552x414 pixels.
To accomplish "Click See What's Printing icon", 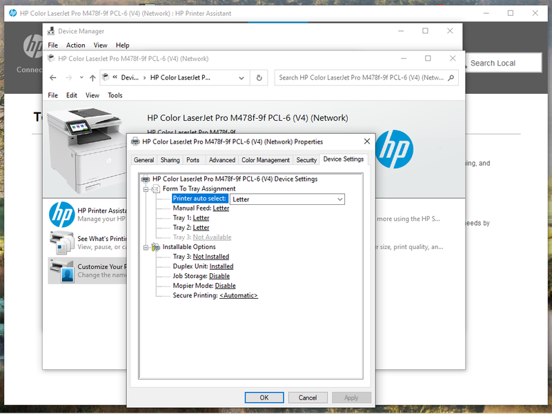I will point(62,243).
